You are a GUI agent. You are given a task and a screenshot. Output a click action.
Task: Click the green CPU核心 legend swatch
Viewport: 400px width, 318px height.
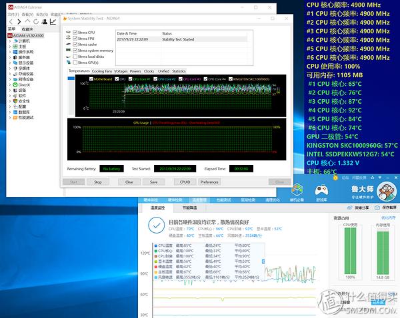click(155, 251)
